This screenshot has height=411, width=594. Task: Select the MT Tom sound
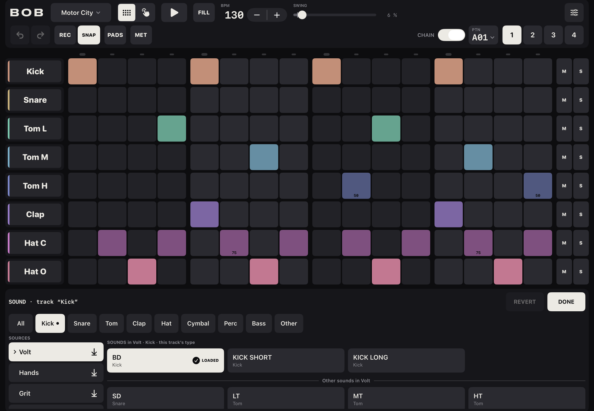(x=406, y=399)
